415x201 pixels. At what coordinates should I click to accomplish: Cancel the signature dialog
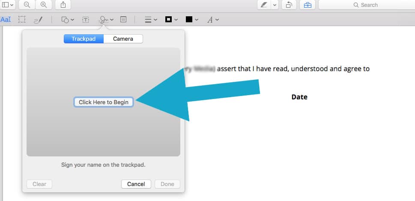[136, 184]
